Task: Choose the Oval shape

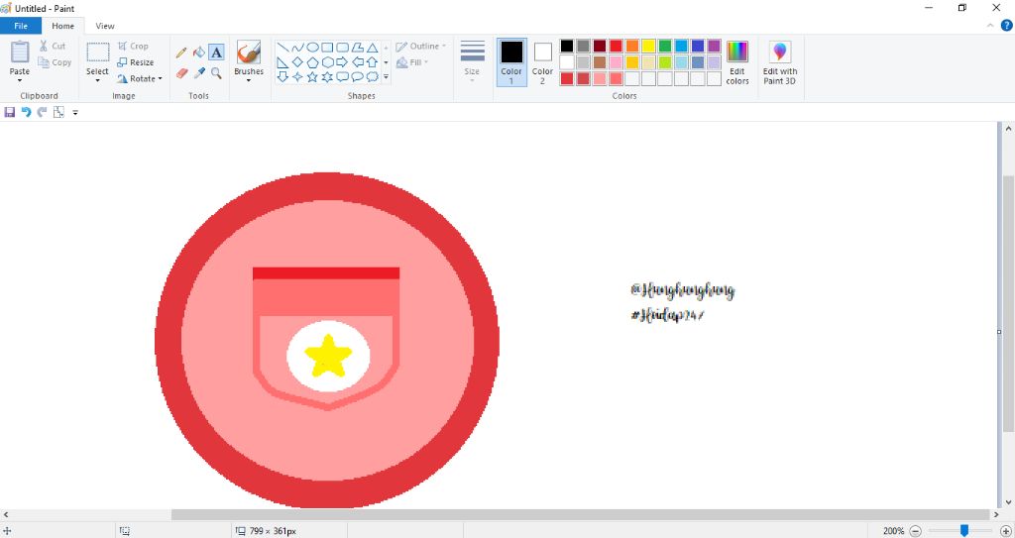Action: pos(312,48)
